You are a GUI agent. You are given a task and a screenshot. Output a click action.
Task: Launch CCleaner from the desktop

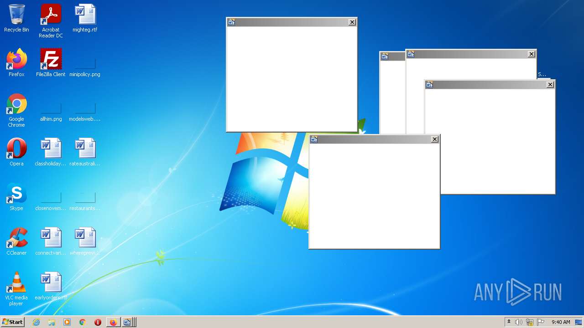pyautogui.click(x=16, y=241)
